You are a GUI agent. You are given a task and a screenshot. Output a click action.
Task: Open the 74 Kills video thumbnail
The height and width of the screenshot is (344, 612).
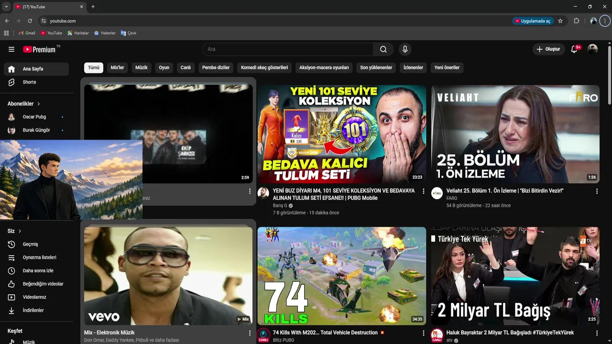[x=342, y=276]
